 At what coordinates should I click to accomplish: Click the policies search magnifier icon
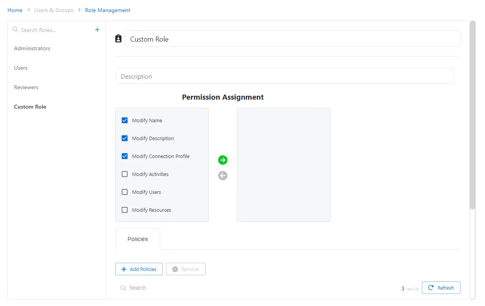[123, 288]
